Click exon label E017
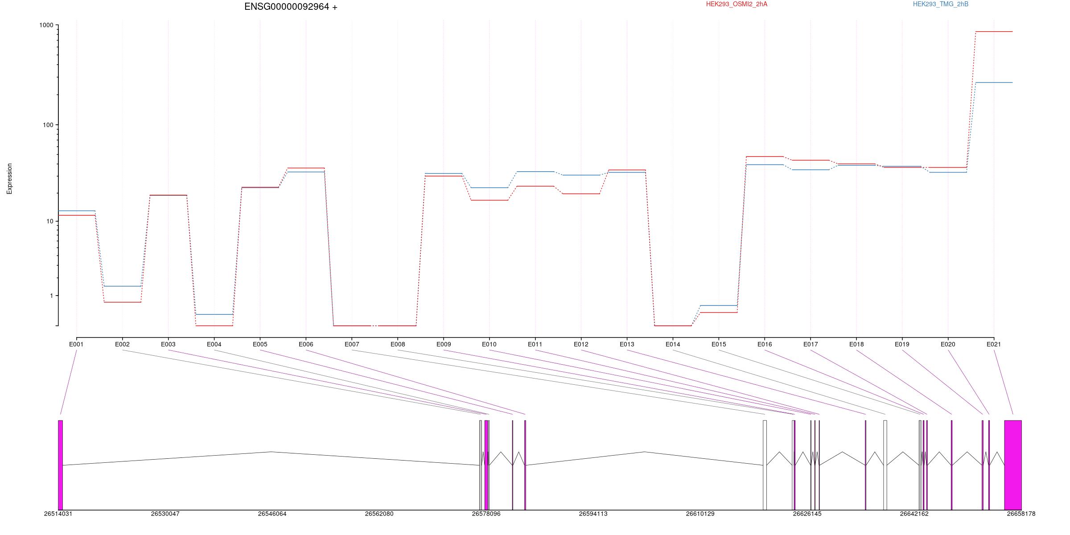Screen dimensions: 1070x535 (x=811, y=344)
